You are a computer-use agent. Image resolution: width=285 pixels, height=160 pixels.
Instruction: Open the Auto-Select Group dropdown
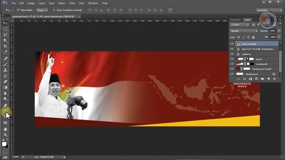coord(42,10)
